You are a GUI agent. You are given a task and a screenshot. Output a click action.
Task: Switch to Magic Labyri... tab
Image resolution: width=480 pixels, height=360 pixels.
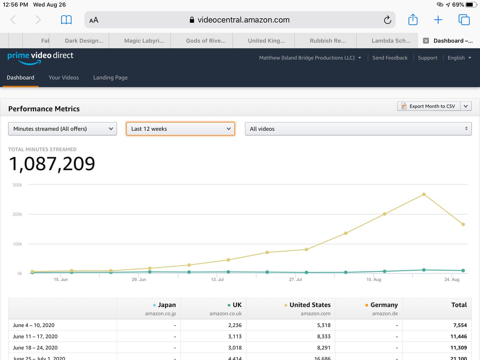pyautogui.click(x=140, y=41)
